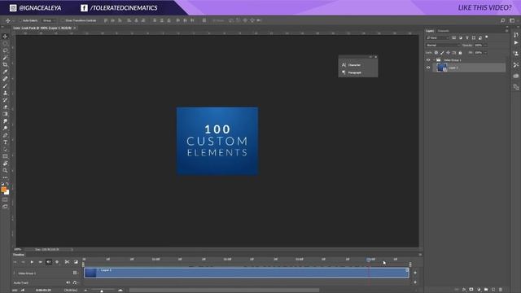Click the search icon in options bar
521x293 pixels.
[503, 20]
